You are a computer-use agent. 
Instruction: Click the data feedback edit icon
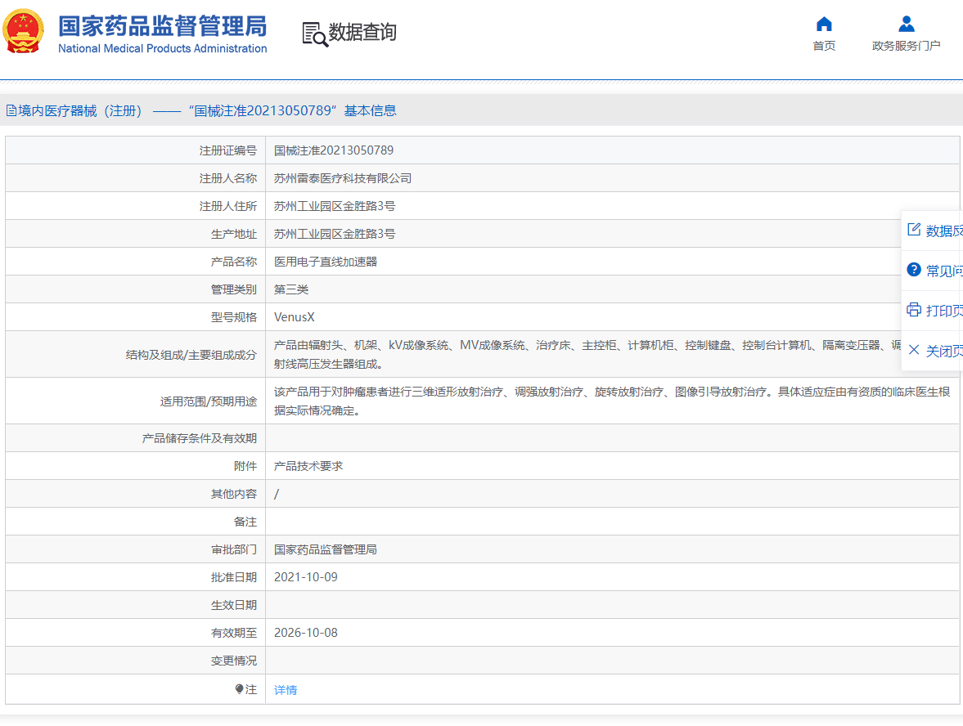914,230
